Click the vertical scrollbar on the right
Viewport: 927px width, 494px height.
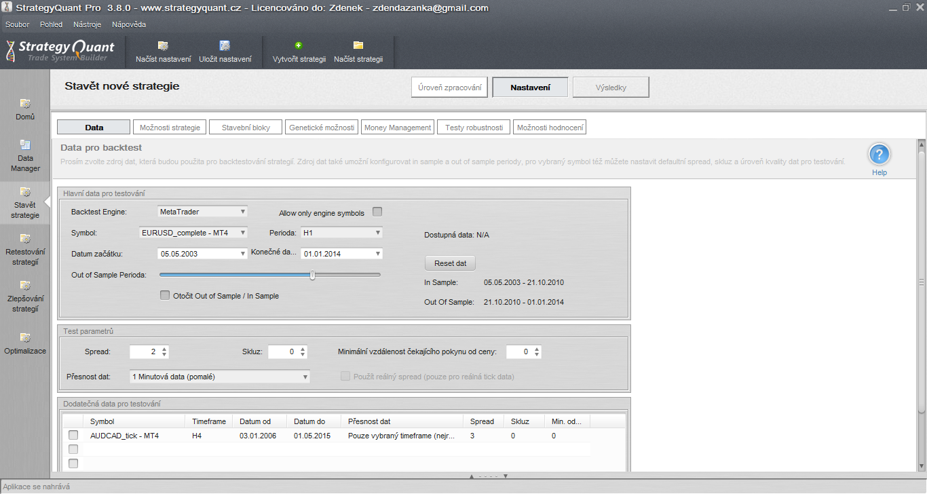click(x=921, y=282)
